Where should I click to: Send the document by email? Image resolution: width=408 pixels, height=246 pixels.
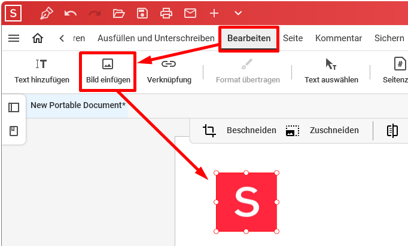[x=190, y=13]
